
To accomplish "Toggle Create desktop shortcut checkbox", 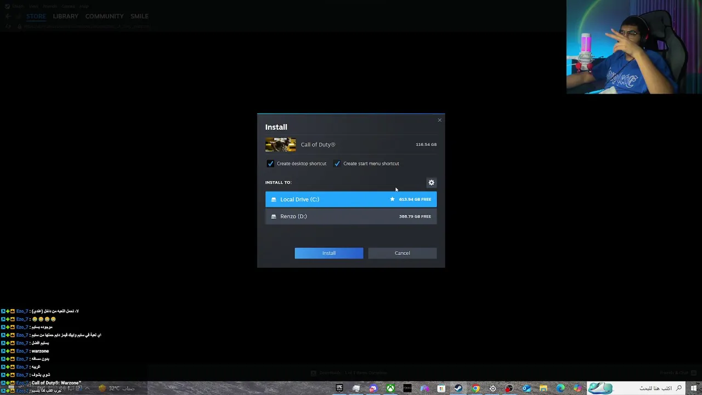I will 270,163.
